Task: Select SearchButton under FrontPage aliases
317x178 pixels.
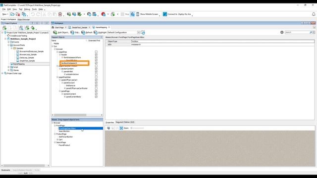Action: (64, 131)
